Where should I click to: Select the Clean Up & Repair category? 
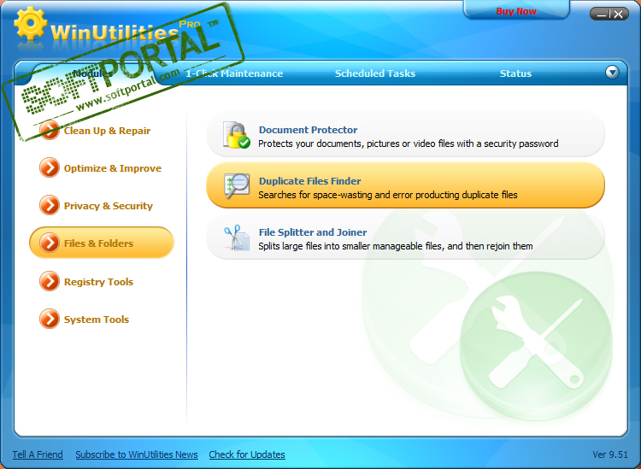click(x=107, y=131)
